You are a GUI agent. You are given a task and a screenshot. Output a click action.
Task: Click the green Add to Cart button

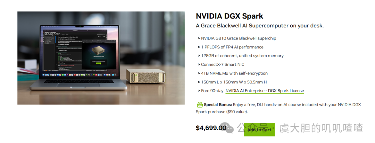259,129
